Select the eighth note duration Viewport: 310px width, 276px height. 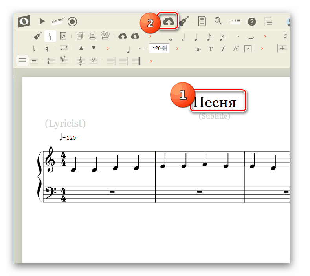click(x=209, y=37)
